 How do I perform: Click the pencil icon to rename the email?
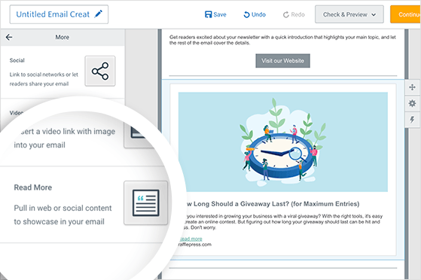[x=99, y=14]
